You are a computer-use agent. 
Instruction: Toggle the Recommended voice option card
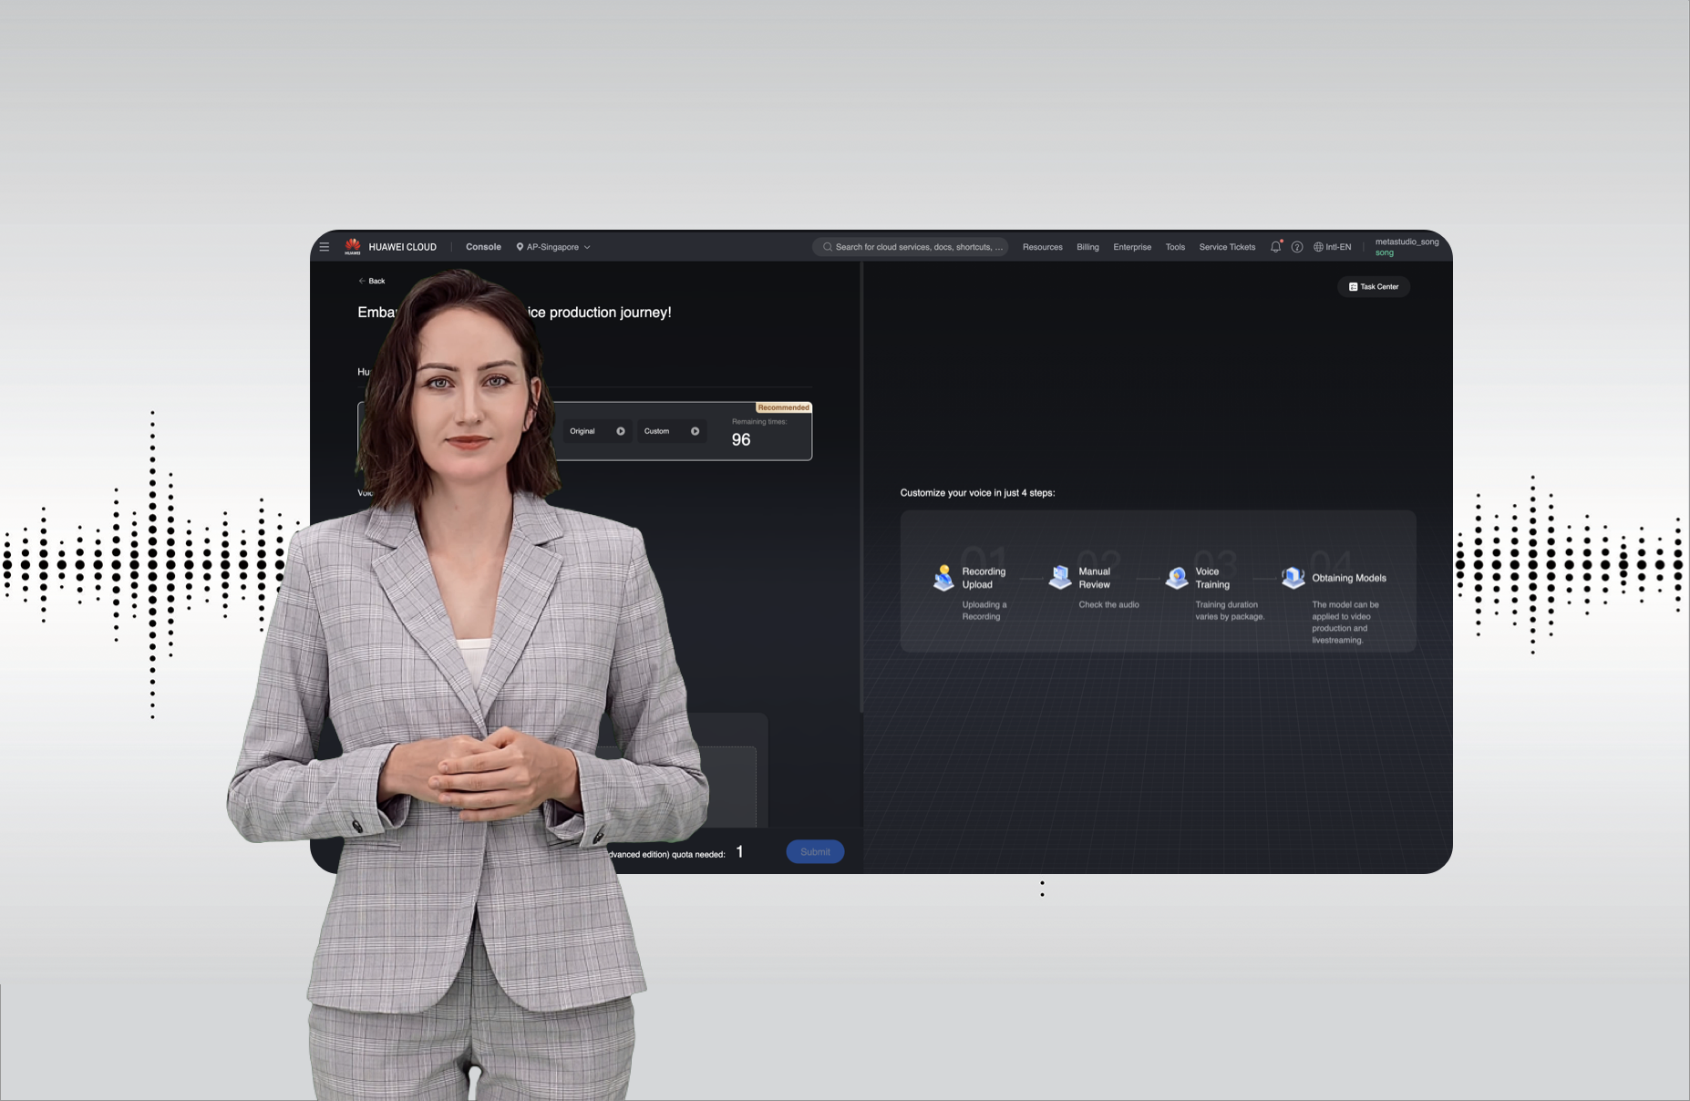pyautogui.click(x=782, y=407)
